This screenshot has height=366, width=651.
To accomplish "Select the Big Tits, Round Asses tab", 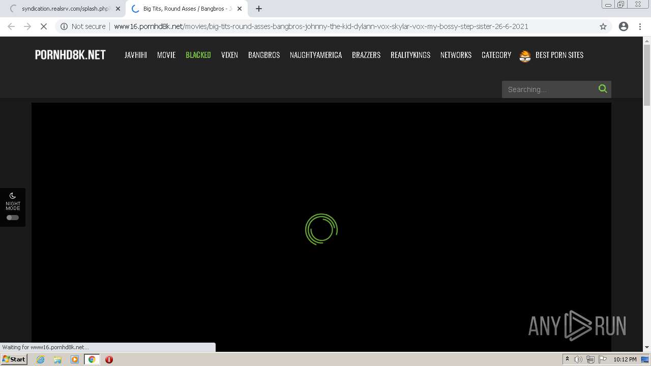I will (186, 9).
